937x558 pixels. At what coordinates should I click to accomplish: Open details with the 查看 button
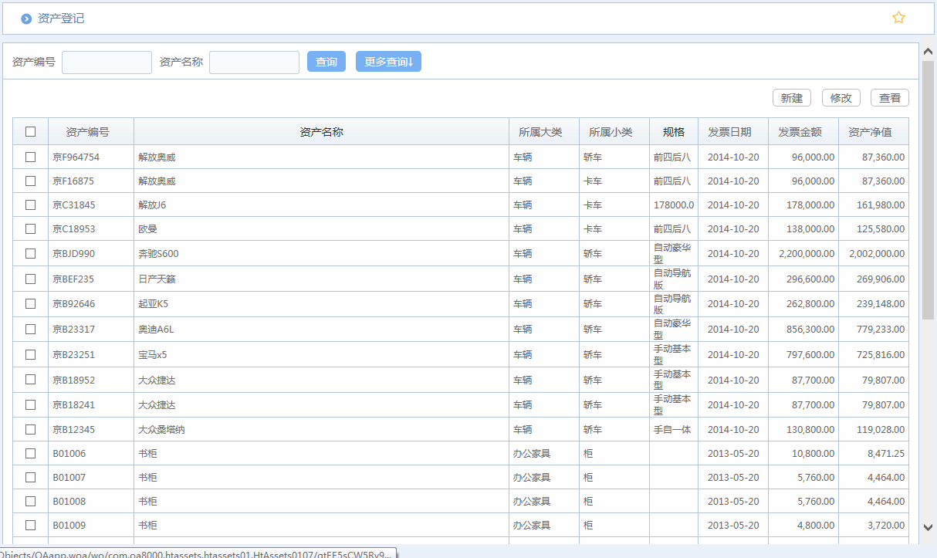click(x=890, y=98)
